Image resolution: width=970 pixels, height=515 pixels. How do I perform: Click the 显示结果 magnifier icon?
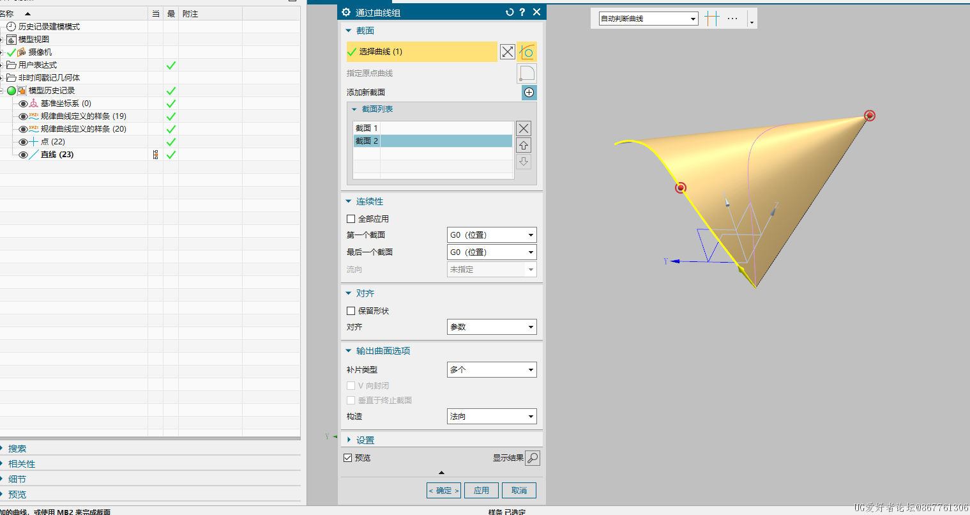point(533,458)
